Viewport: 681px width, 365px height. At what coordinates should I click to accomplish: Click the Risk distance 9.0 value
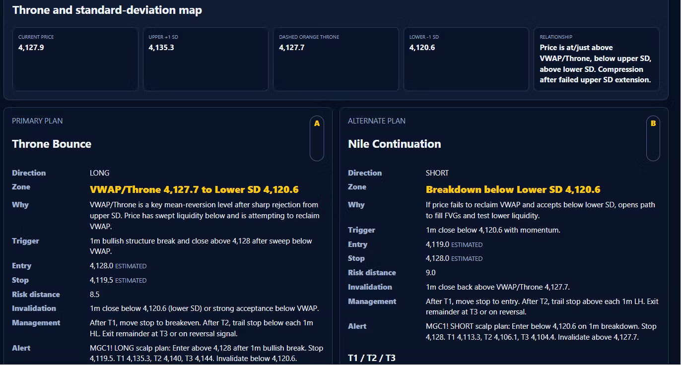click(x=431, y=273)
